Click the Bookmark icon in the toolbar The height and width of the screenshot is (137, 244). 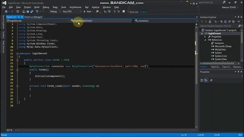tap(124, 11)
